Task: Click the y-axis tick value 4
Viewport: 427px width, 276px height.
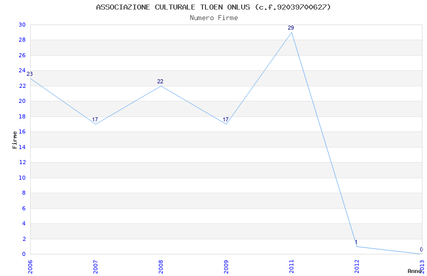Action: [24, 223]
